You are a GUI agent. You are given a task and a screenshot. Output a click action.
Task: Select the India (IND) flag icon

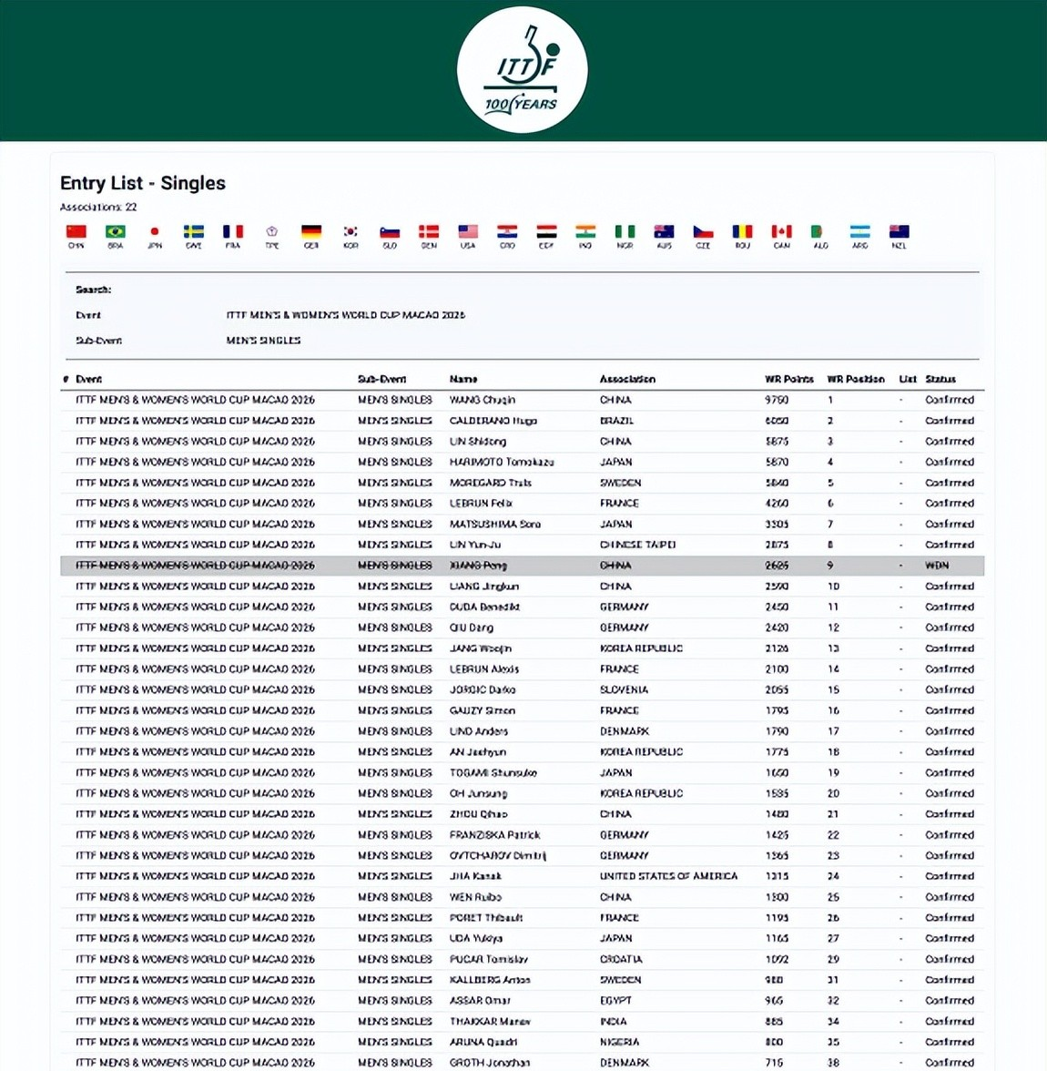[585, 231]
